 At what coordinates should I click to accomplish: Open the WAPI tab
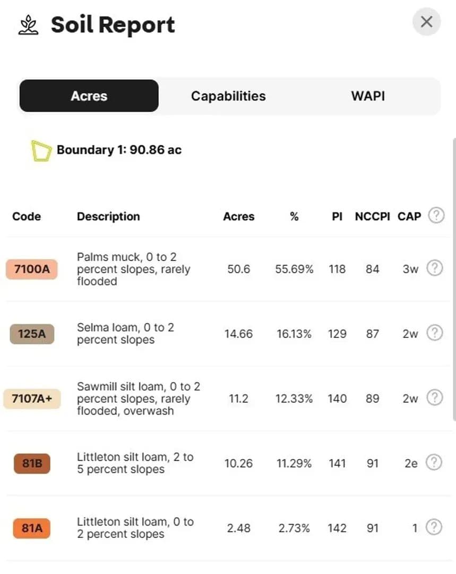click(x=368, y=96)
